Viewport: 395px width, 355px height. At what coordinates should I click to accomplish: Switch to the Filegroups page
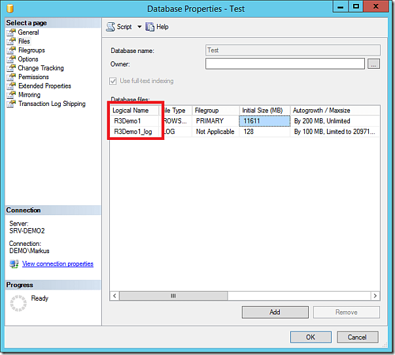tap(31, 50)
